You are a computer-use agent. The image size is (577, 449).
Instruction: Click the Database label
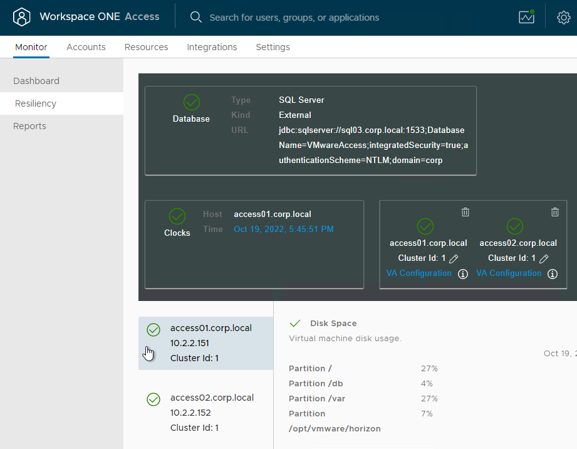(x=191, y=119)
